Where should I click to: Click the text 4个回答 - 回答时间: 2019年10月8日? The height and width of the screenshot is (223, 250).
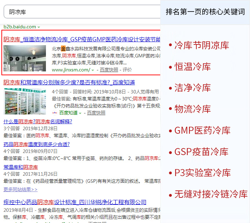[89, 92]
